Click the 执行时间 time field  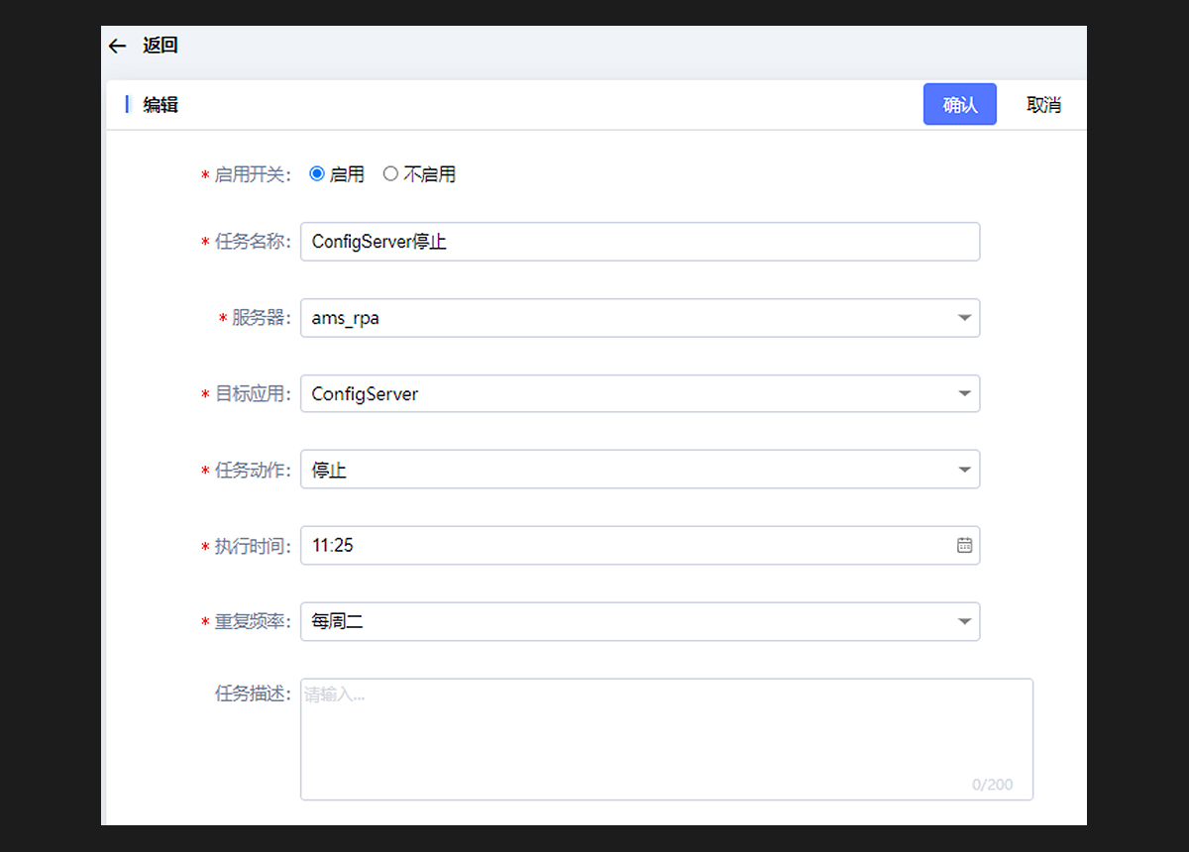pos(640,545)
